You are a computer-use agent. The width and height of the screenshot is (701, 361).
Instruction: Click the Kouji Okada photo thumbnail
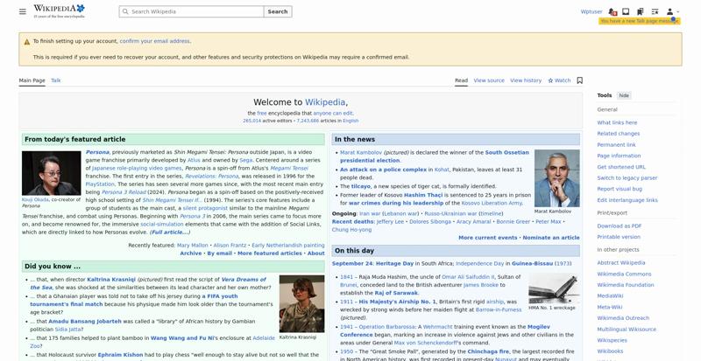pos(52,173)
